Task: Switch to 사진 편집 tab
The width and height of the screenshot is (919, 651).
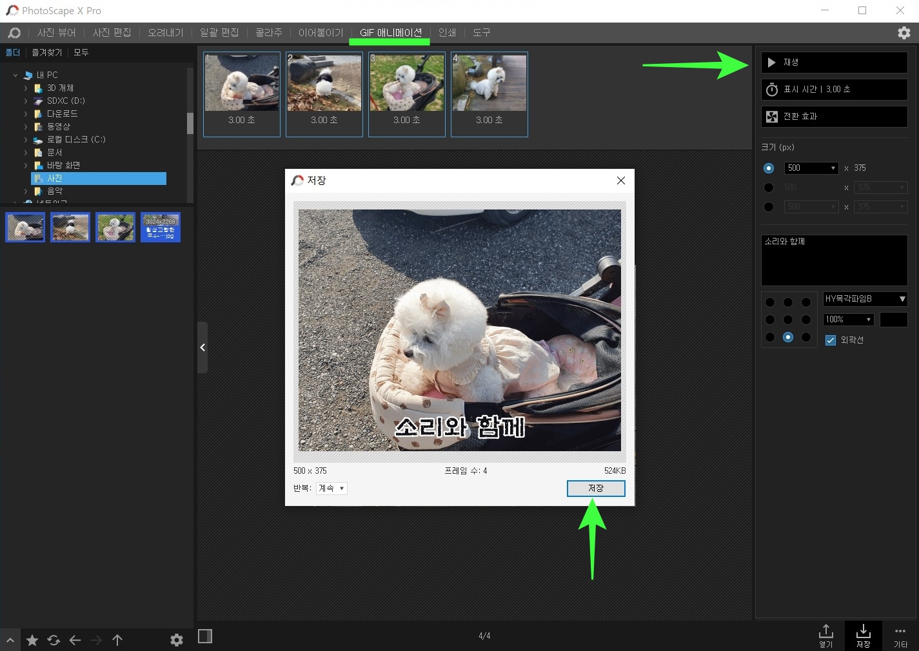Action: (x=112, y=33)
